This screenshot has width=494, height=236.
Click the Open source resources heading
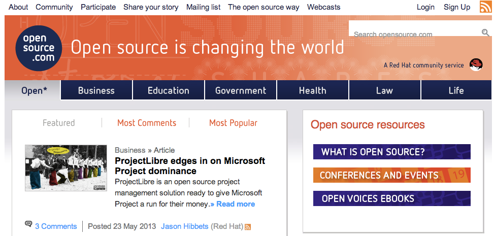tap(368, 124)
